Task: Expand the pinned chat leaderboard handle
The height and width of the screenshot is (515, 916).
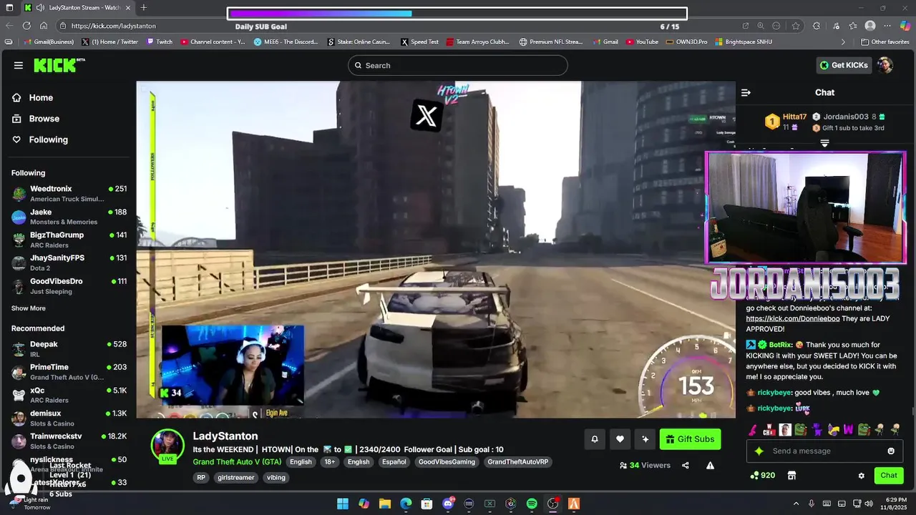Action: pos(824,144)
